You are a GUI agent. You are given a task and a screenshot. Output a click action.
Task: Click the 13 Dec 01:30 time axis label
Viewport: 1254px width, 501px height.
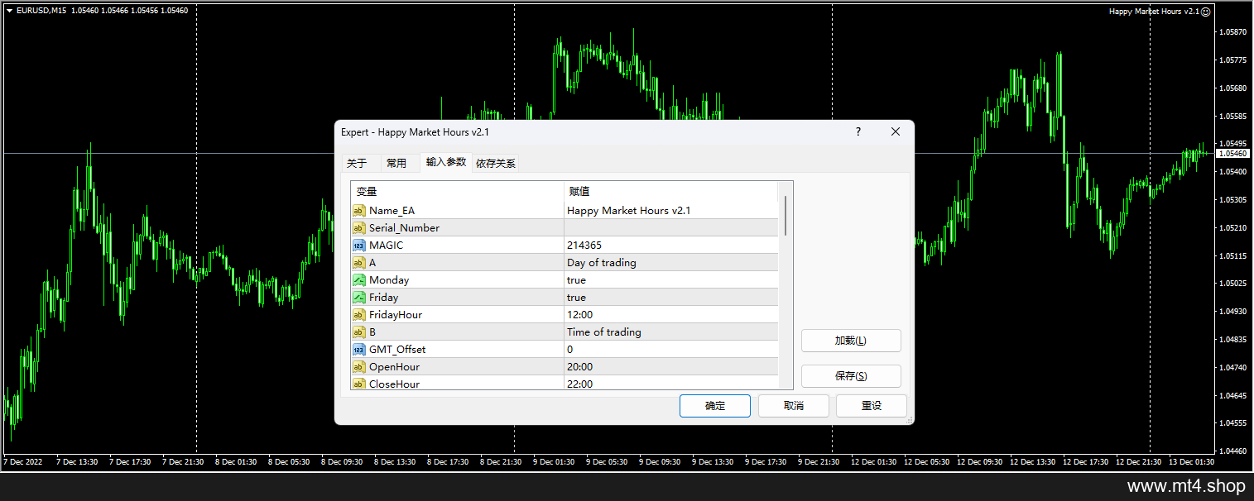[x=1193, y=462]
